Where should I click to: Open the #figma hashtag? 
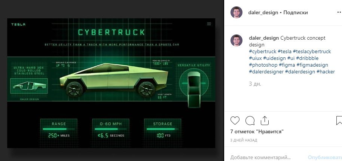coord(287,65)
